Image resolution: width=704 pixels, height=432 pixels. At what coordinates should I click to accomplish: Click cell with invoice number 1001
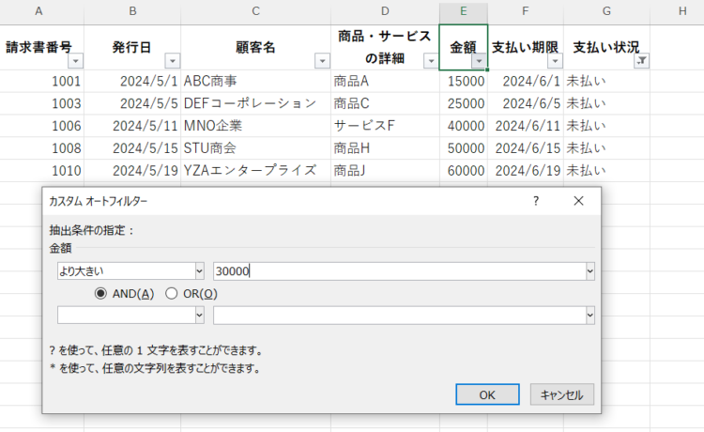tap(41, 82)
